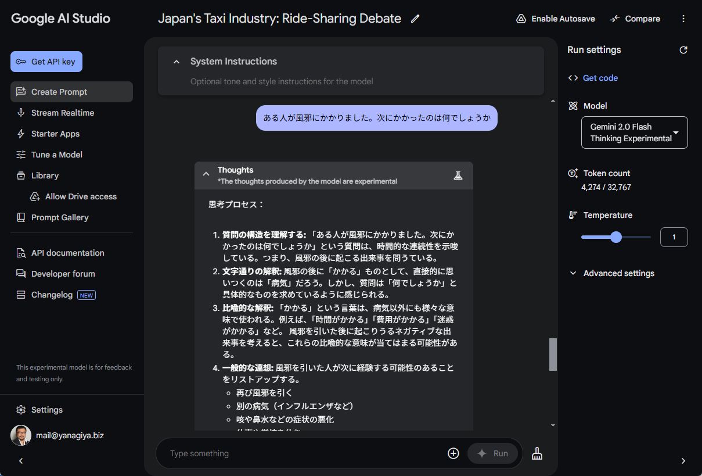The image size is (702, 476).
Task: Click the Get code link
Action: 599,77
